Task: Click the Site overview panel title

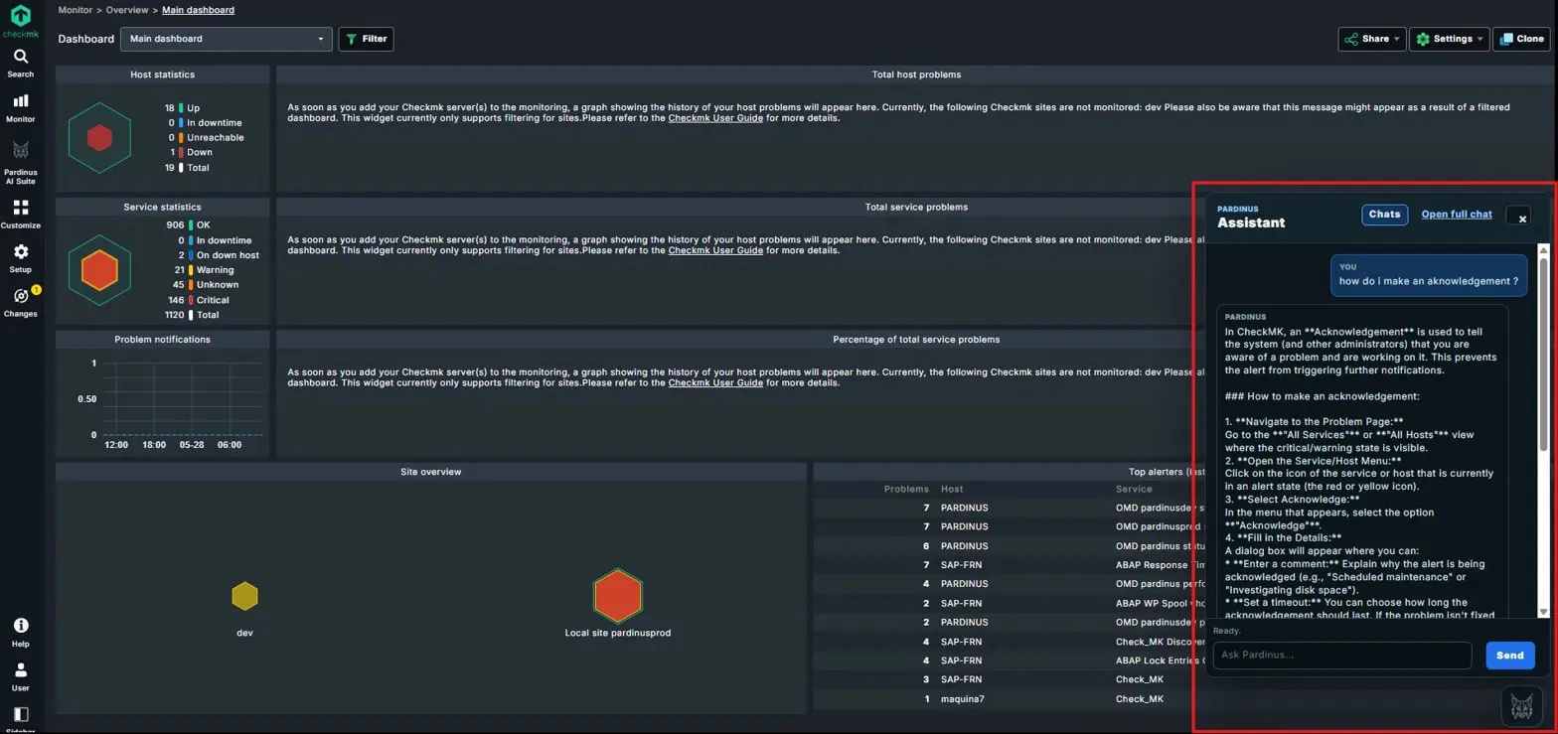Action: (430, 472)
